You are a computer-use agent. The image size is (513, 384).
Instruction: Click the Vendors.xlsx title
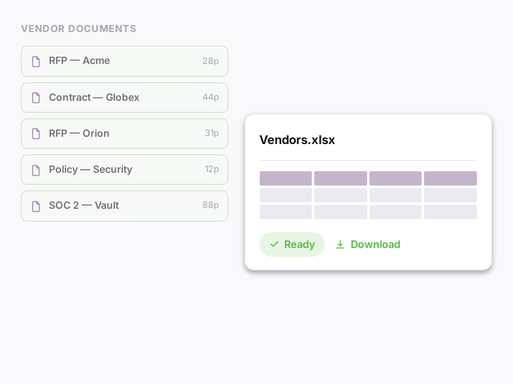click(297, 140)
